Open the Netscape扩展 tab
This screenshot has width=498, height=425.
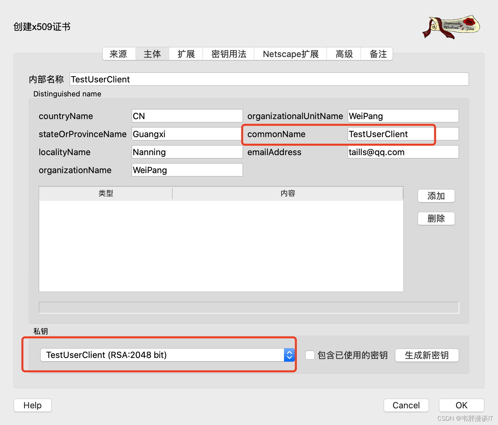(x=291, y=54)
